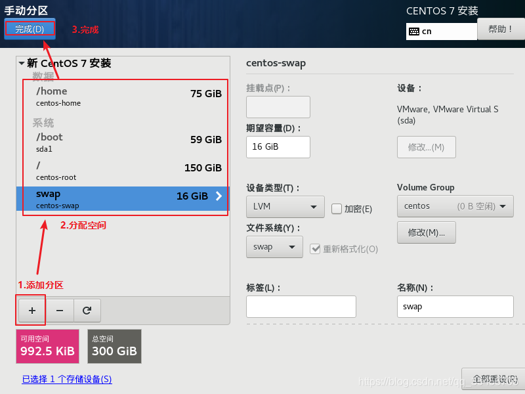The height and width of the screenshot is (394, 525).
Task: Click the 完成(D) done button
Action: (30, 29)
